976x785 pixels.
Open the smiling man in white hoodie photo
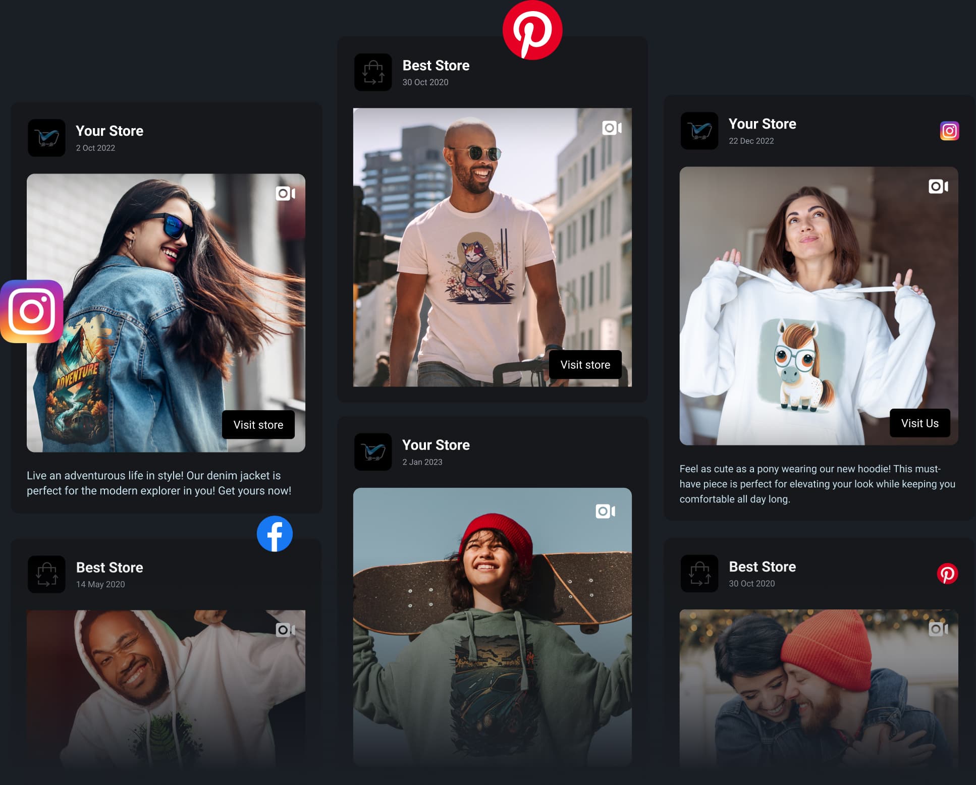166,689
